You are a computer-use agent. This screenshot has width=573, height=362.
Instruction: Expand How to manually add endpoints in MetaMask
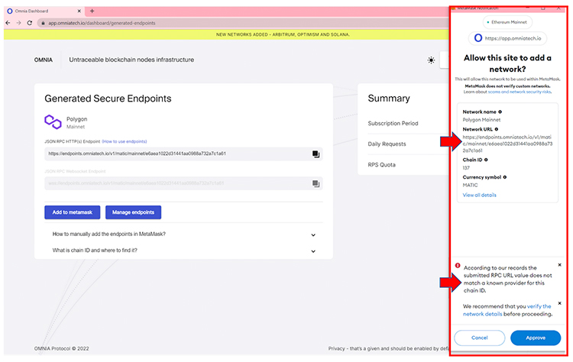[x=184, y=234]
